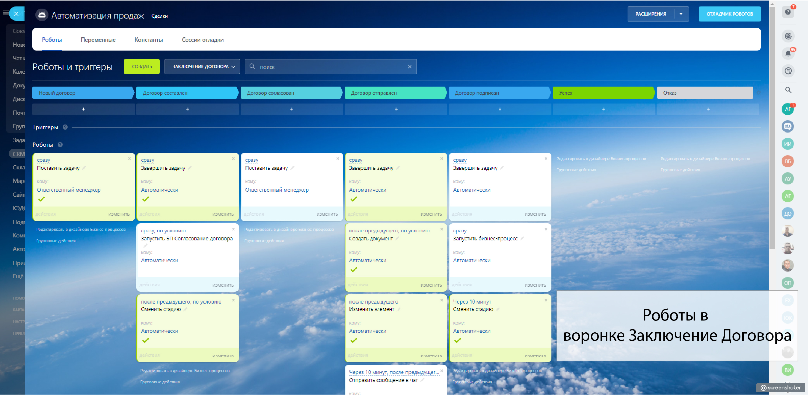Switch to the Переменные tab
This screenshot has height=395, width=808.
pos(98,40)
